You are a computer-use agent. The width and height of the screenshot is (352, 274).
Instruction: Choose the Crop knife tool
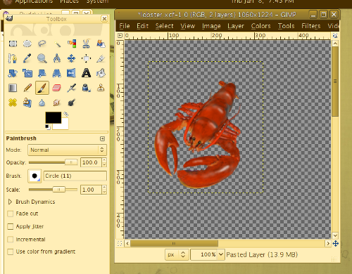coord(101,58)
